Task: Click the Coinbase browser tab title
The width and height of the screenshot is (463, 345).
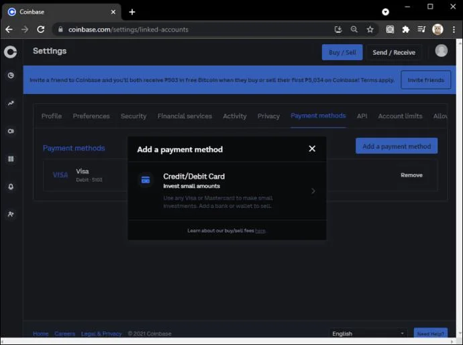Action: [32, 12]
